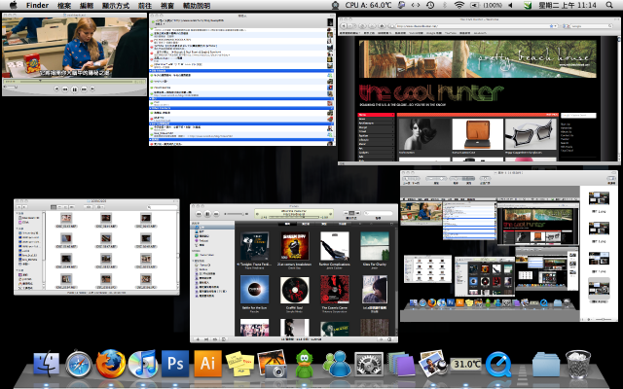Open Wi-Fi status menu in menu bar
The image size is (623, 389).
point(458,6)
